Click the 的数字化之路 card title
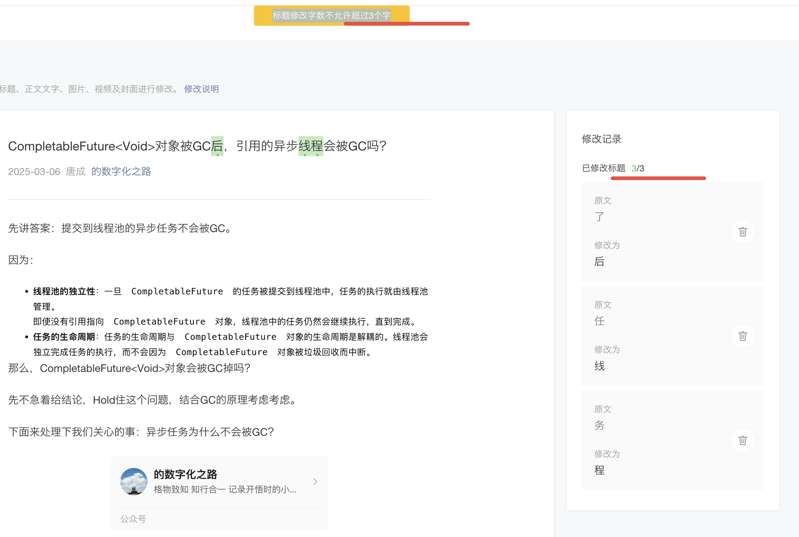This screenshot has width=799, height=537. pos(185,474)
